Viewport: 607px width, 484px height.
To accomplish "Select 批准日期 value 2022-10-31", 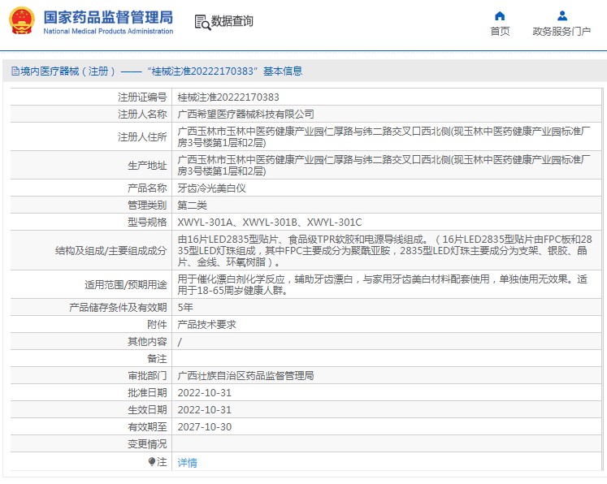I will point(205,393).
